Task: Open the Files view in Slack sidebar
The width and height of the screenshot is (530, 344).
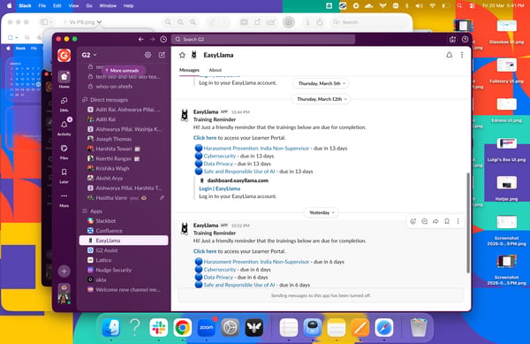Action: (64, 149)
